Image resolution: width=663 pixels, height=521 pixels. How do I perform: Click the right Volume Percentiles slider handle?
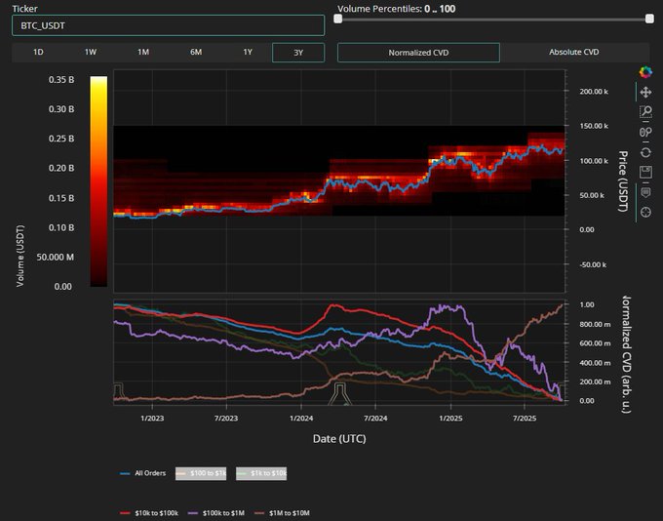click(649, 19)
